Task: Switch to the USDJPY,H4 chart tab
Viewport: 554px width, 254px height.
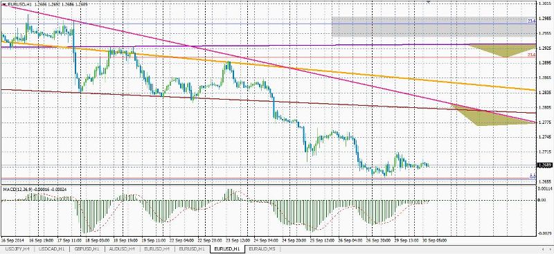Action: (18, 248)
